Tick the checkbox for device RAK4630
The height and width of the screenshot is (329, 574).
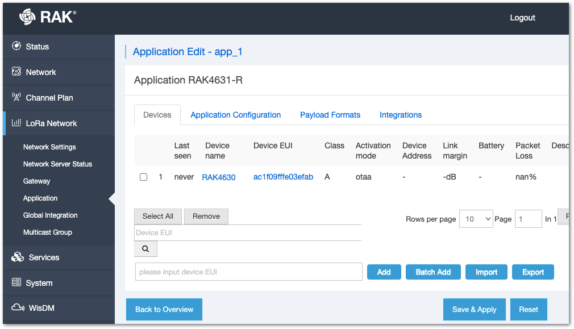143,177
